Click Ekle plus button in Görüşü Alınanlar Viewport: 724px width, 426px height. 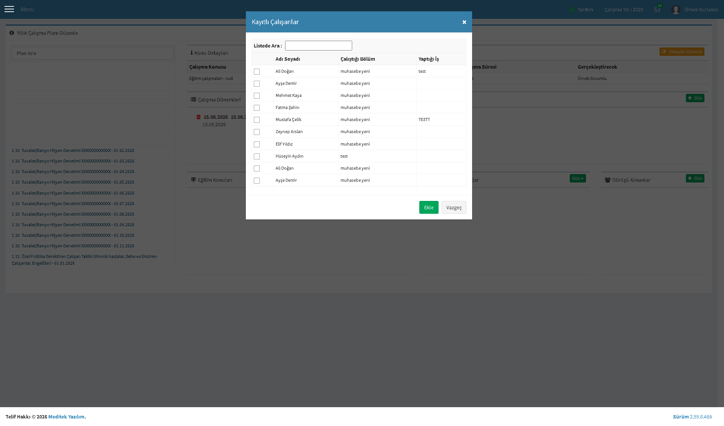coord(695,178)
